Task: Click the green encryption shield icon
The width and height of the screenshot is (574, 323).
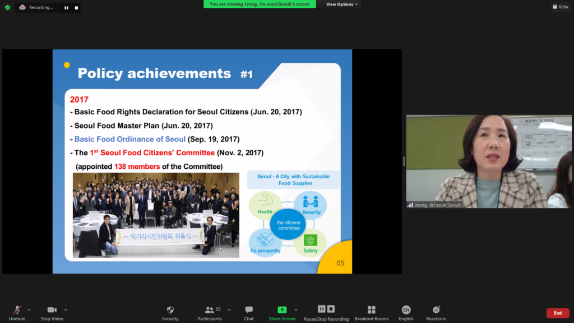Action: point(7,7)
